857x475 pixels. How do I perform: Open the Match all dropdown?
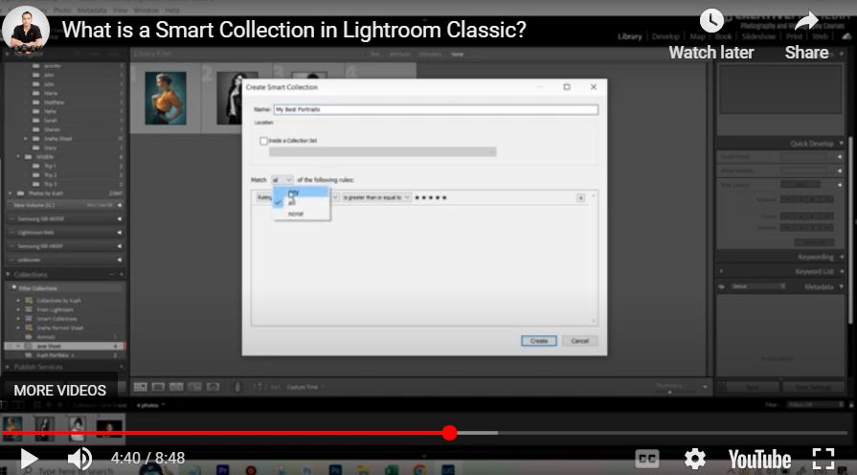pyautogui.click(x=282, y=180)
